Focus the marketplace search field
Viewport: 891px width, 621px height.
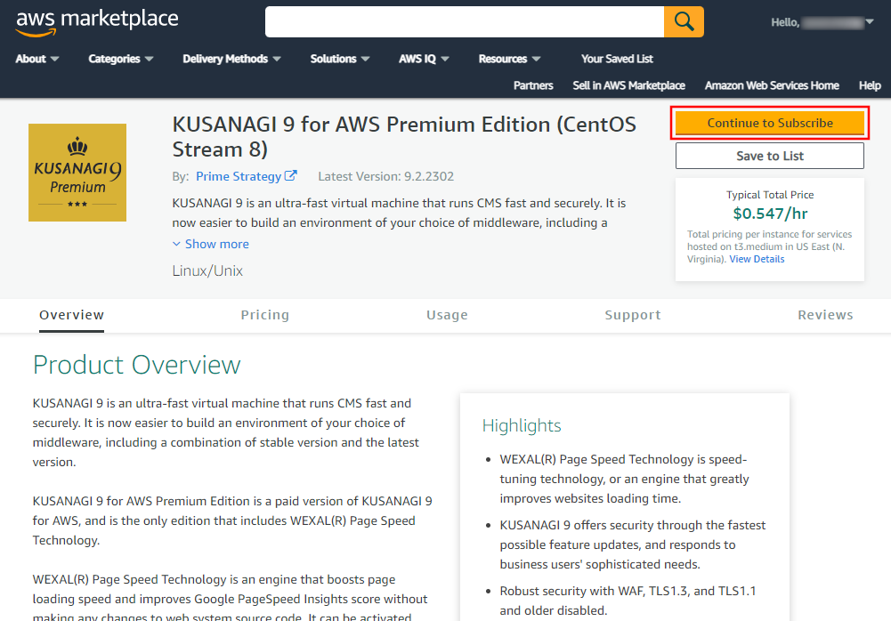pos(465,21)
